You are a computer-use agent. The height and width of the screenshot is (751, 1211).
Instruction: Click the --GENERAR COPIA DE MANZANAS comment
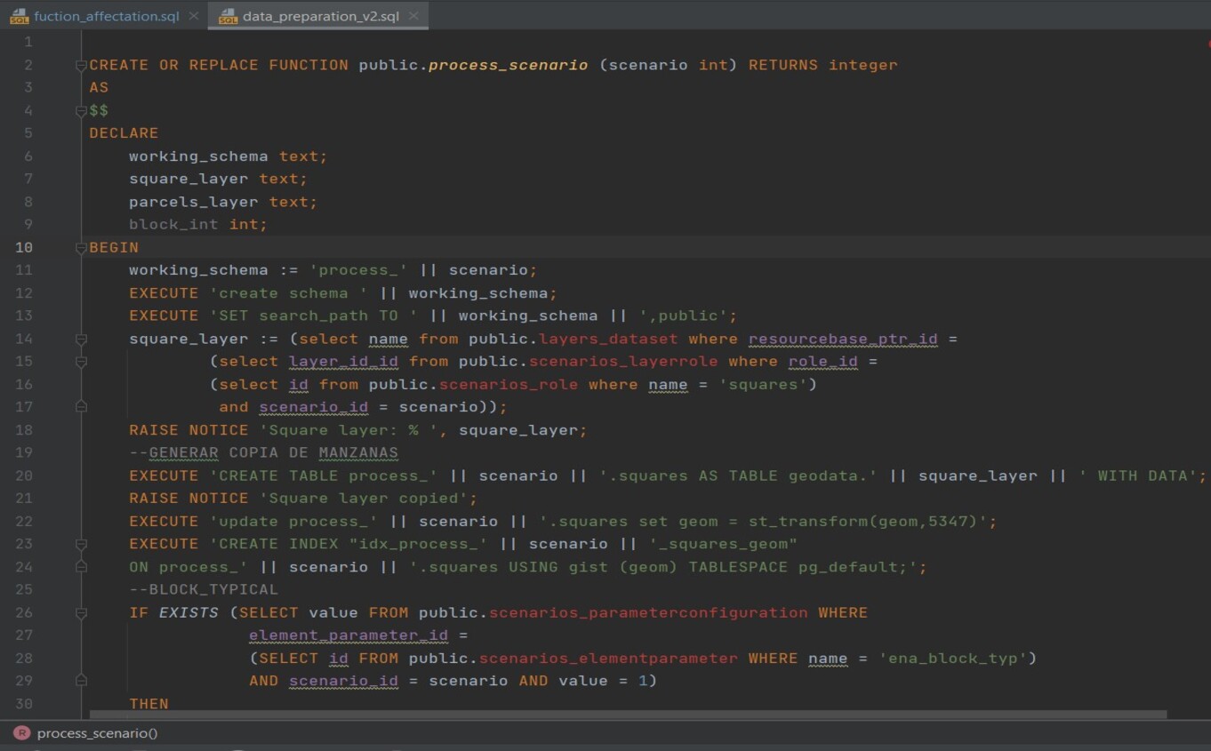[x=263, y=453]
